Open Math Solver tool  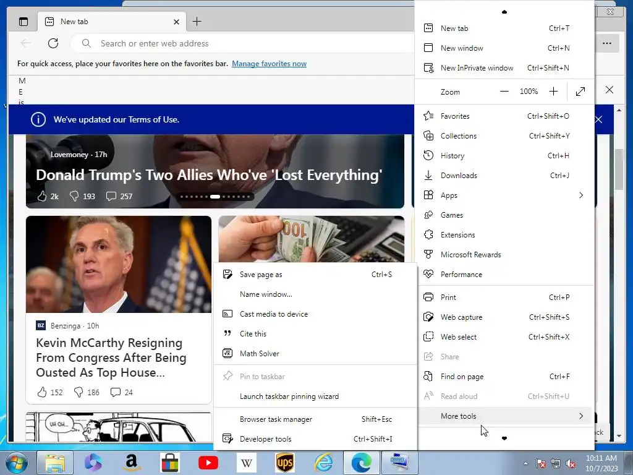coord(315,353)
